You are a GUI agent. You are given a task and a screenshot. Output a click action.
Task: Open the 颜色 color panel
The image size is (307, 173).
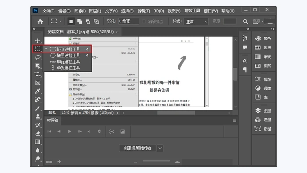tap(263, 39)
